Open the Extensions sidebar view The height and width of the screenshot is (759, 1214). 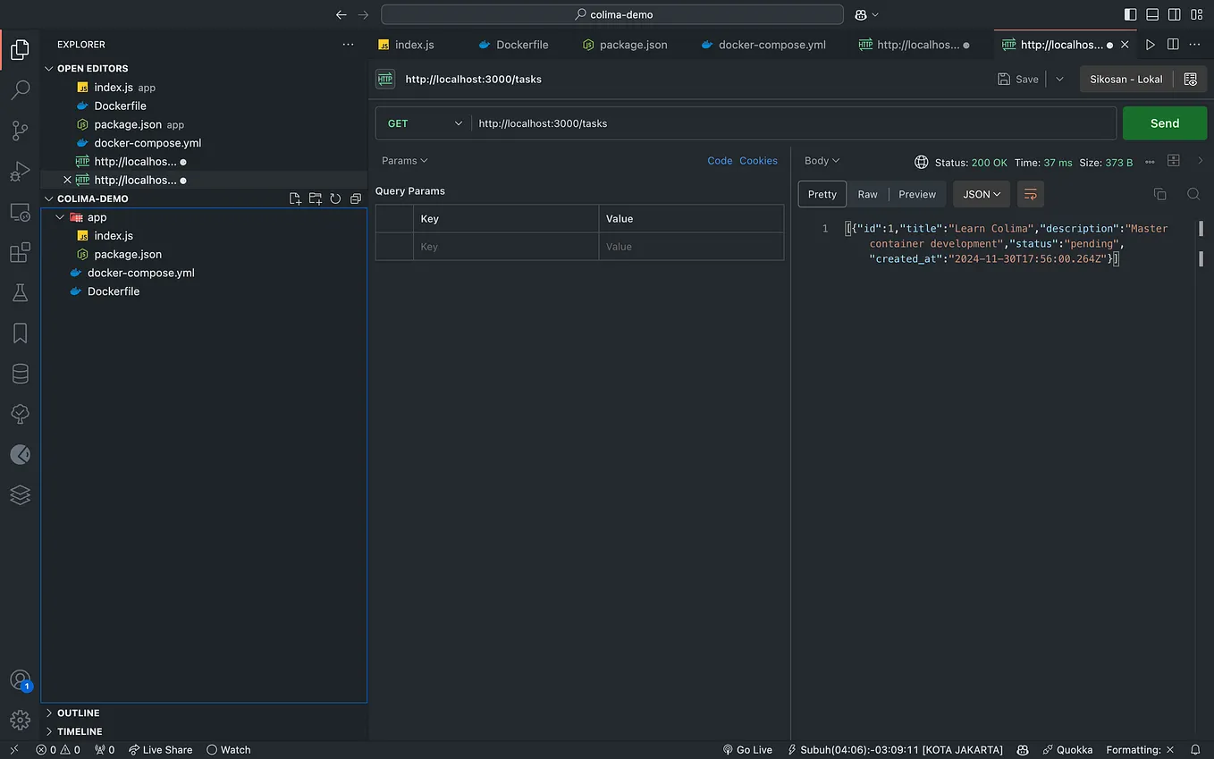coord(20,252)
